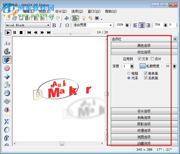Expand the 斜角选项 section

[x=144, y=118]
